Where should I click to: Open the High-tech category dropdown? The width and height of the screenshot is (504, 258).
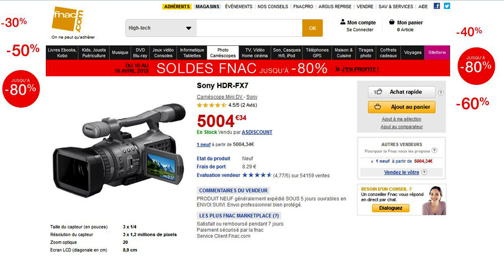(x=161, y=28)
